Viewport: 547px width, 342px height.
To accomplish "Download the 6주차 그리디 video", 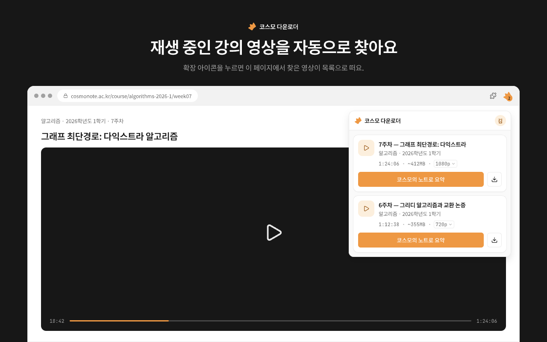I will (x=494, y=240).
